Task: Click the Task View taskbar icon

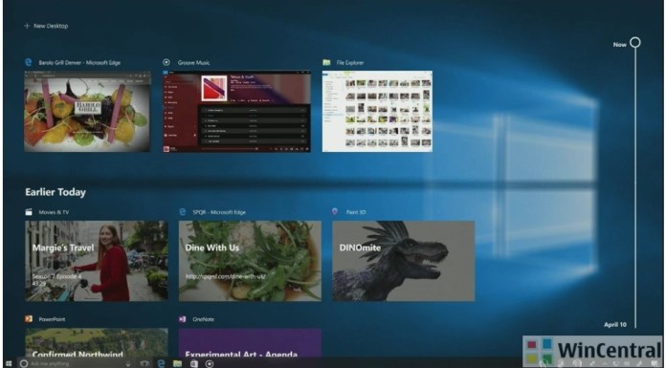Action: click(x=144, y=363)
